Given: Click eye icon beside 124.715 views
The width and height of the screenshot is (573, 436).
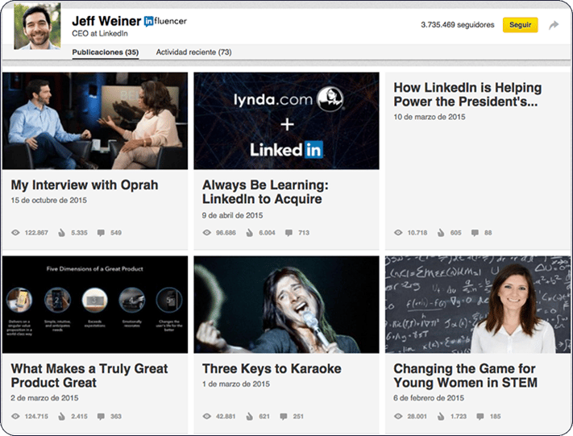Looking at the screenshot, I should coord(15,417).
